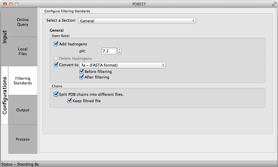The height and width of the screenshot is (167, 278).
Task: Decrease pH value with stepper down arrow
Action: point(119,52)
